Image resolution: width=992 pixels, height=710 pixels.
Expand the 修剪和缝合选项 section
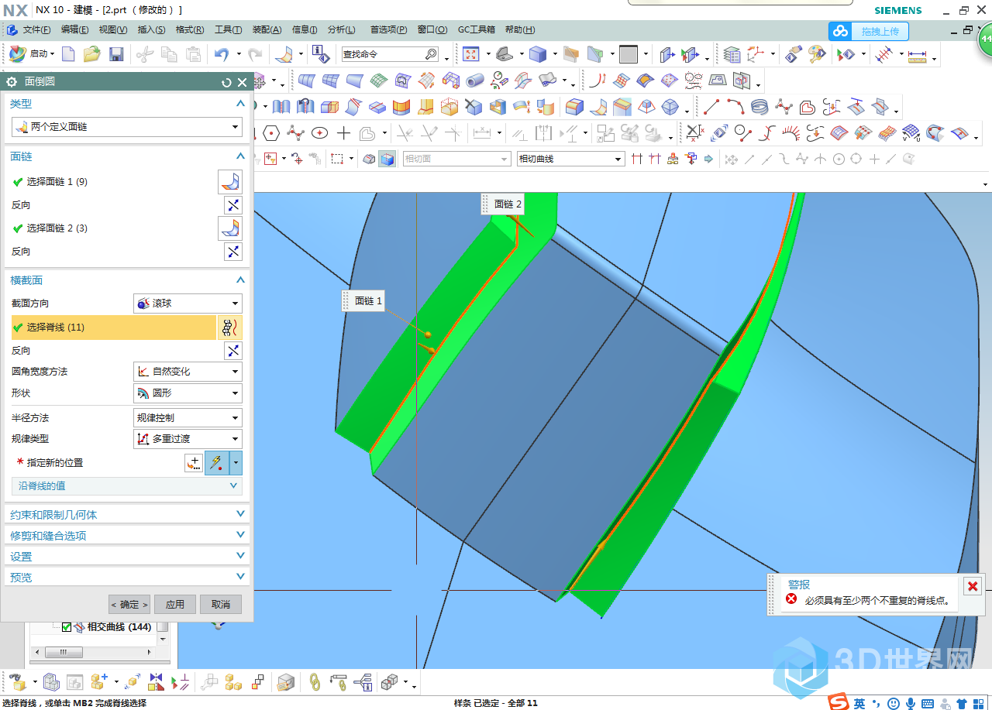[127, 536]
